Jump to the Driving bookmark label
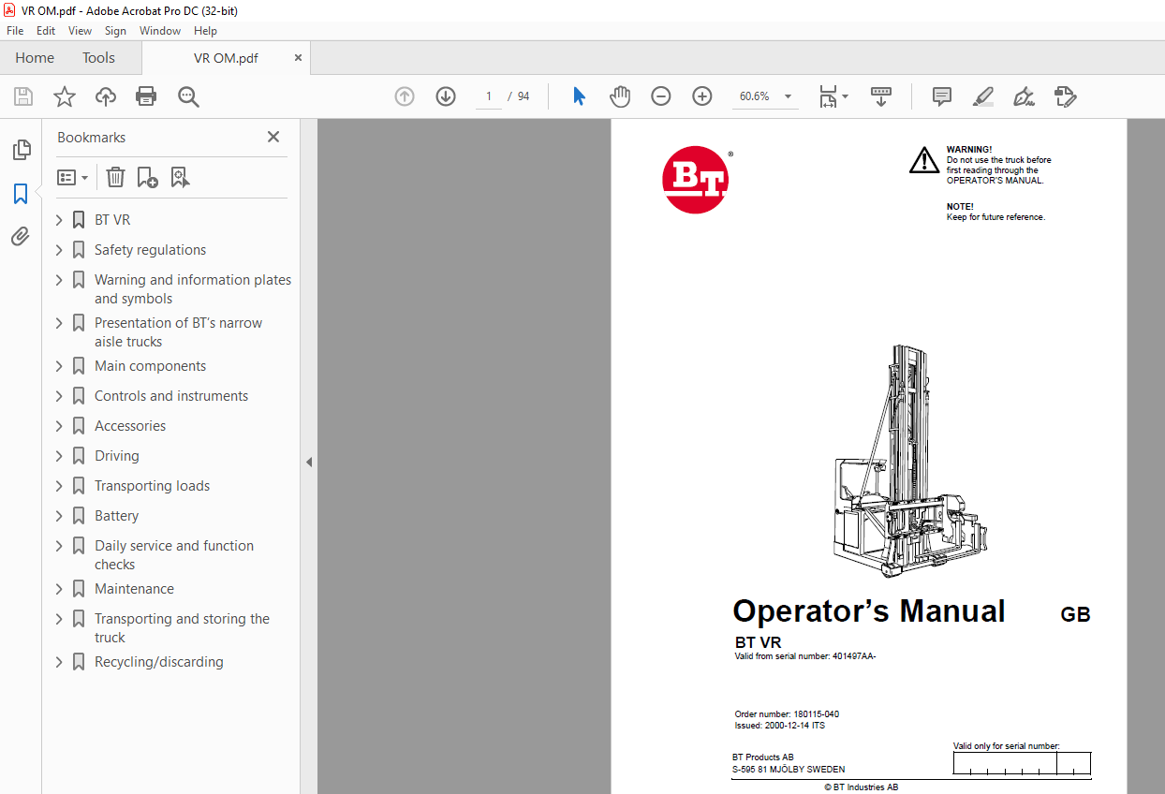This screenshot has height=794, width=1165. pyautogui.click(x=117, y=456)
